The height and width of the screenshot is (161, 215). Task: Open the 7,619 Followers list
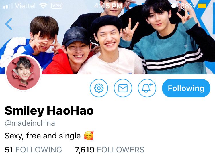point(110,150)
